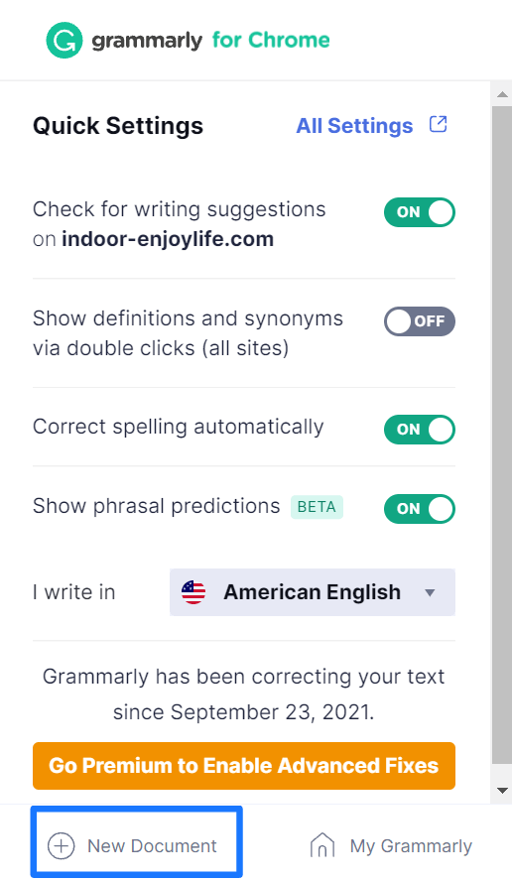Screen dimensions: 512x881
Task: Click the scrollbar up arrow
Action: coord(502,94)
